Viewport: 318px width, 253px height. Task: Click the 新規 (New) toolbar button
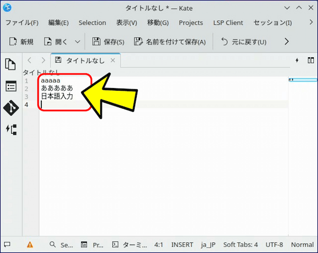(x=22, y=41)
